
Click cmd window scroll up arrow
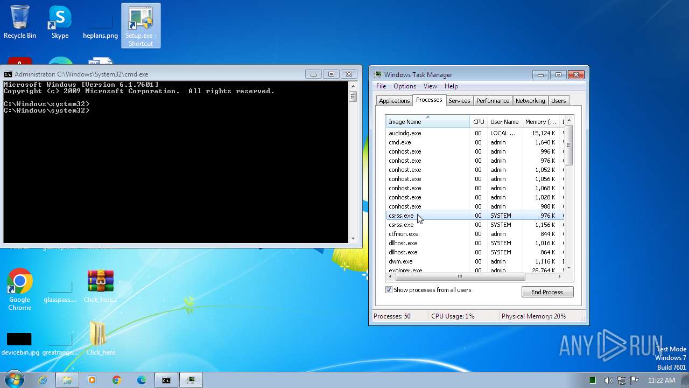tap(353, 86)
